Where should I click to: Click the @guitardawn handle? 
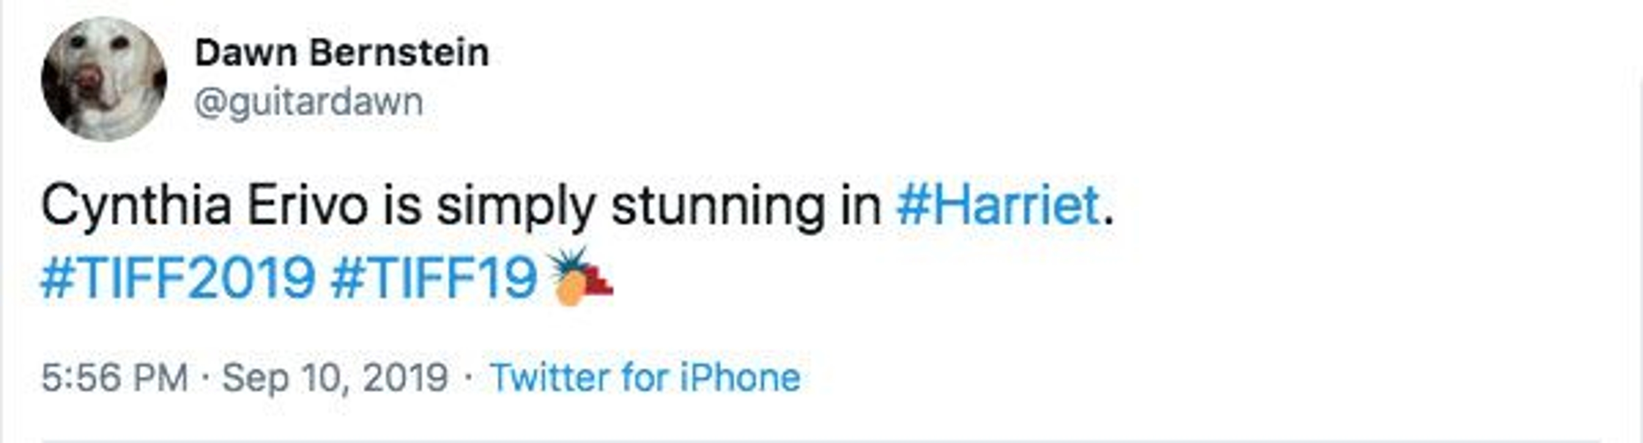tap(308, 102)
